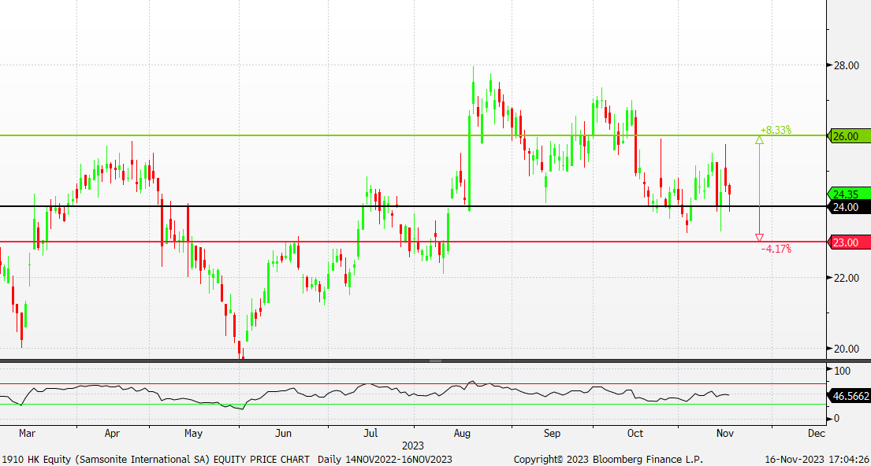The image size is (871, 466).
Task: Click the green 26.00 price level tag
Action: click(848, 136)
